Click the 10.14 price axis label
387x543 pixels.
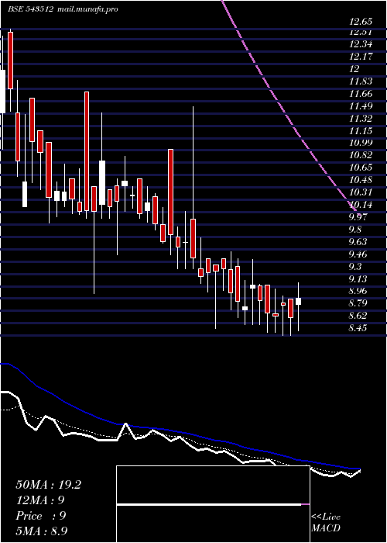point(361,205)
